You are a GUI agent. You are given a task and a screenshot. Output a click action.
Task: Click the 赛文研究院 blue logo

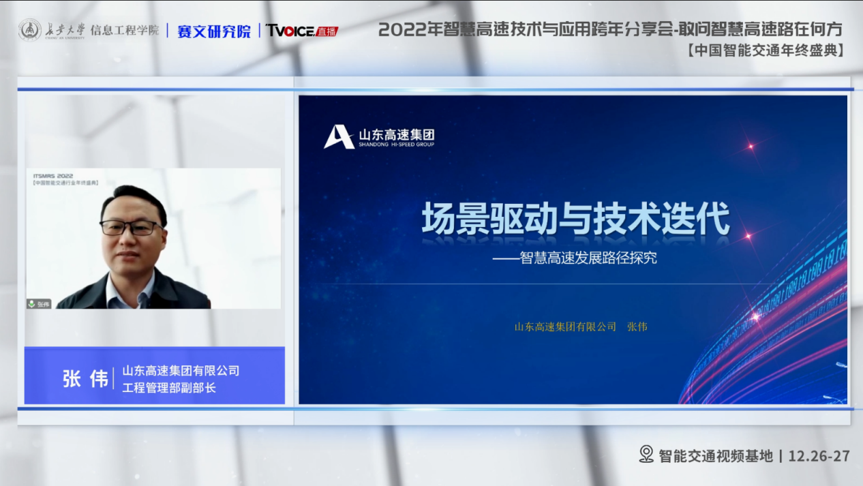(x=214, y=31)
